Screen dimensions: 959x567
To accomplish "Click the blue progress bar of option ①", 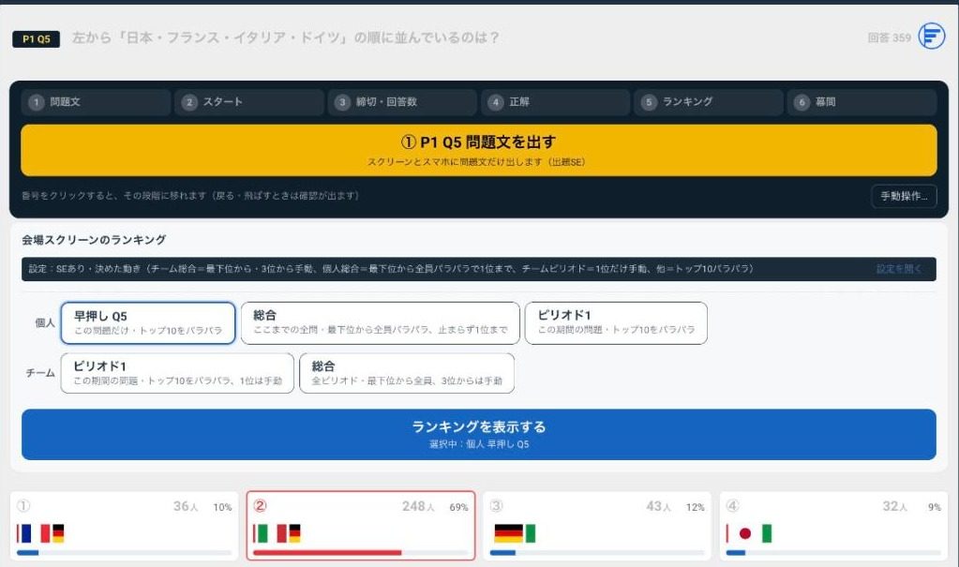I will pos(27,553).
